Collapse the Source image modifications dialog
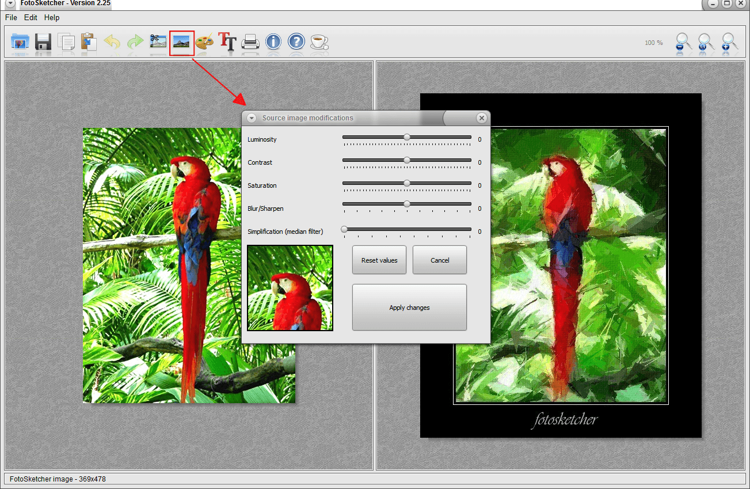 click(x=251, y=117)
